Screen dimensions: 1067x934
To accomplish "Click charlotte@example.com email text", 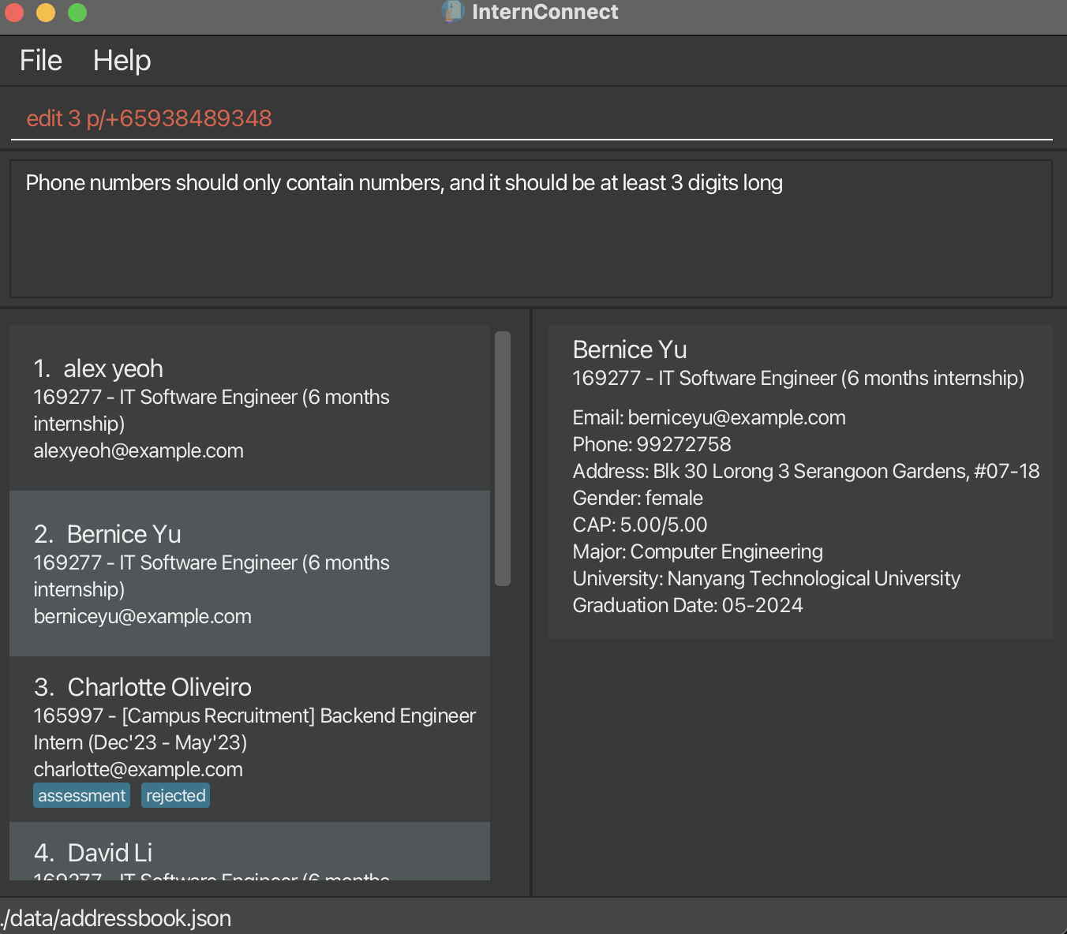I will pyautogui.click(x=138, y=769).
